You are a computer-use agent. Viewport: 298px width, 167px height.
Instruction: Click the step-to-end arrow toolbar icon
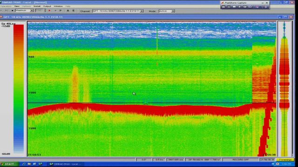pos(7,10)
